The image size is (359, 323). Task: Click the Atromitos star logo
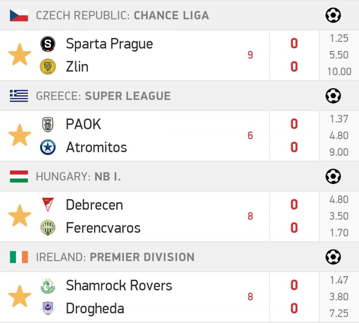pyautogui.click(x=48, y=147)
